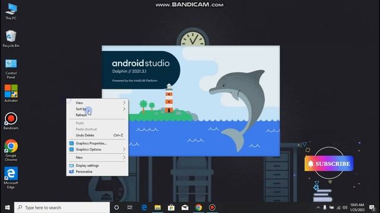Image resolution: width=380 pixels, height=213 pixels.
Task: Show hidden system tray icons
Action: click(318, 208)
